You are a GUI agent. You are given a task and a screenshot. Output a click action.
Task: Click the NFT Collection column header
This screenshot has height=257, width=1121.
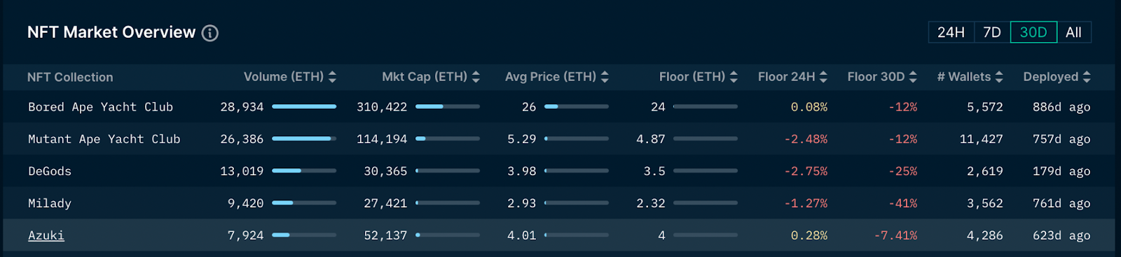(70, 78)
